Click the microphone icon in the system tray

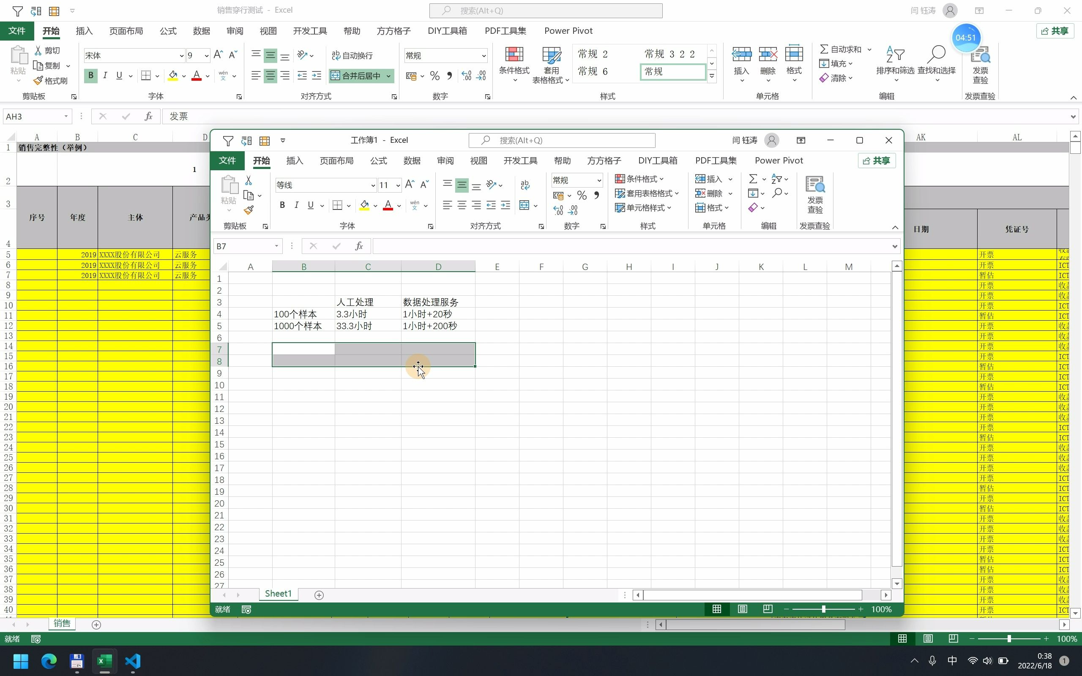click(932, 661)
